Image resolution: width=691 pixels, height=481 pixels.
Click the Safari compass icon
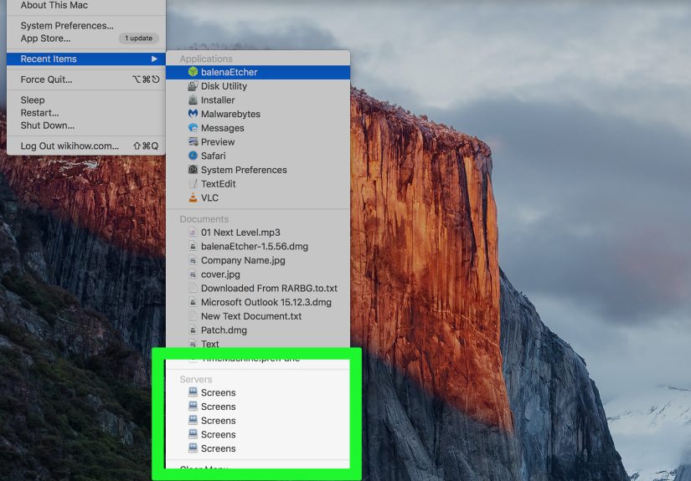tap(193, 156)
